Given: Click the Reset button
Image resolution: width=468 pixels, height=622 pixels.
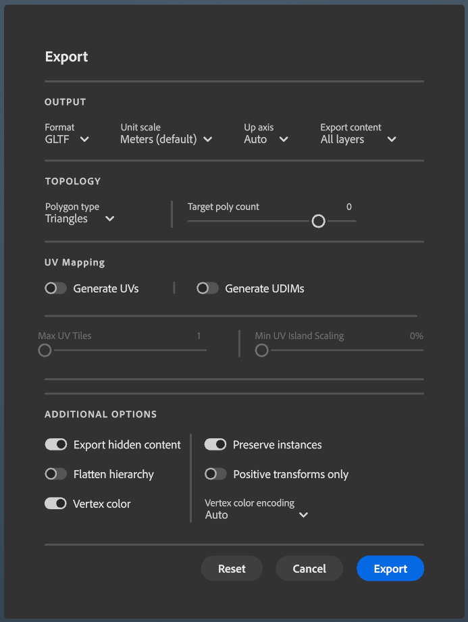Looking at the screenshot, I should [x=232, y=569].
